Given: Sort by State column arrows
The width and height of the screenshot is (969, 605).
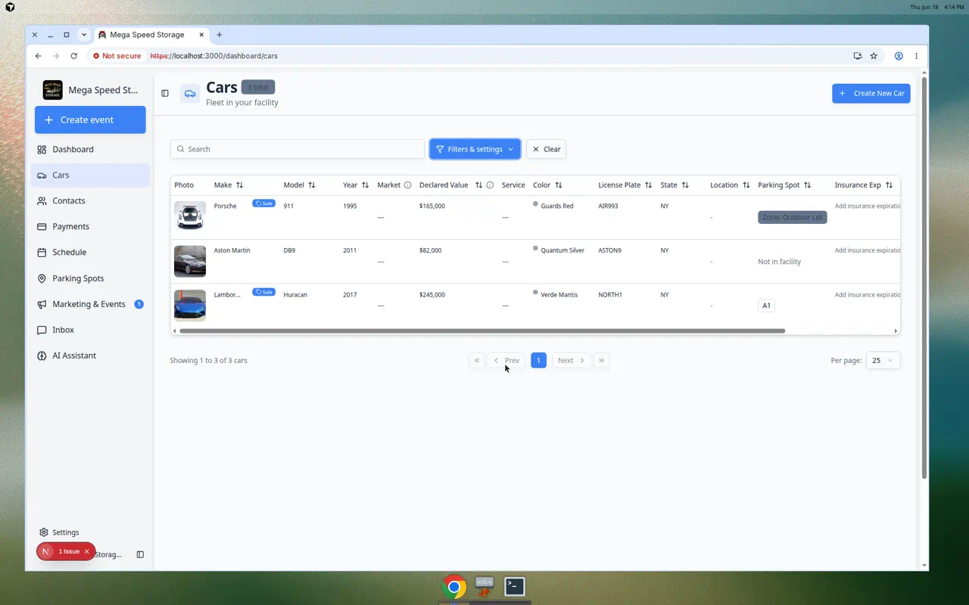Looking at the screenshot, I should [x=685, y=185].
